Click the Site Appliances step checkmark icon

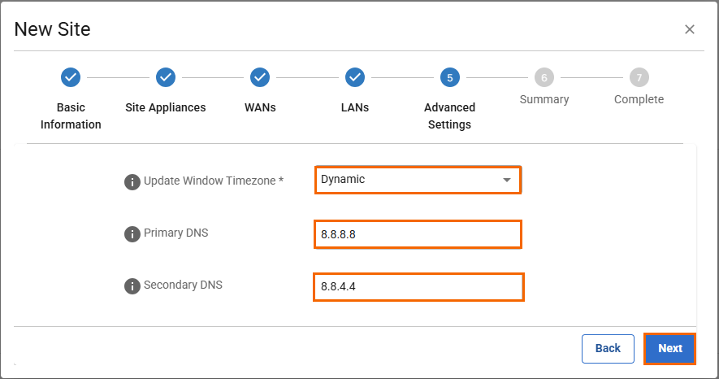[165, 77]
